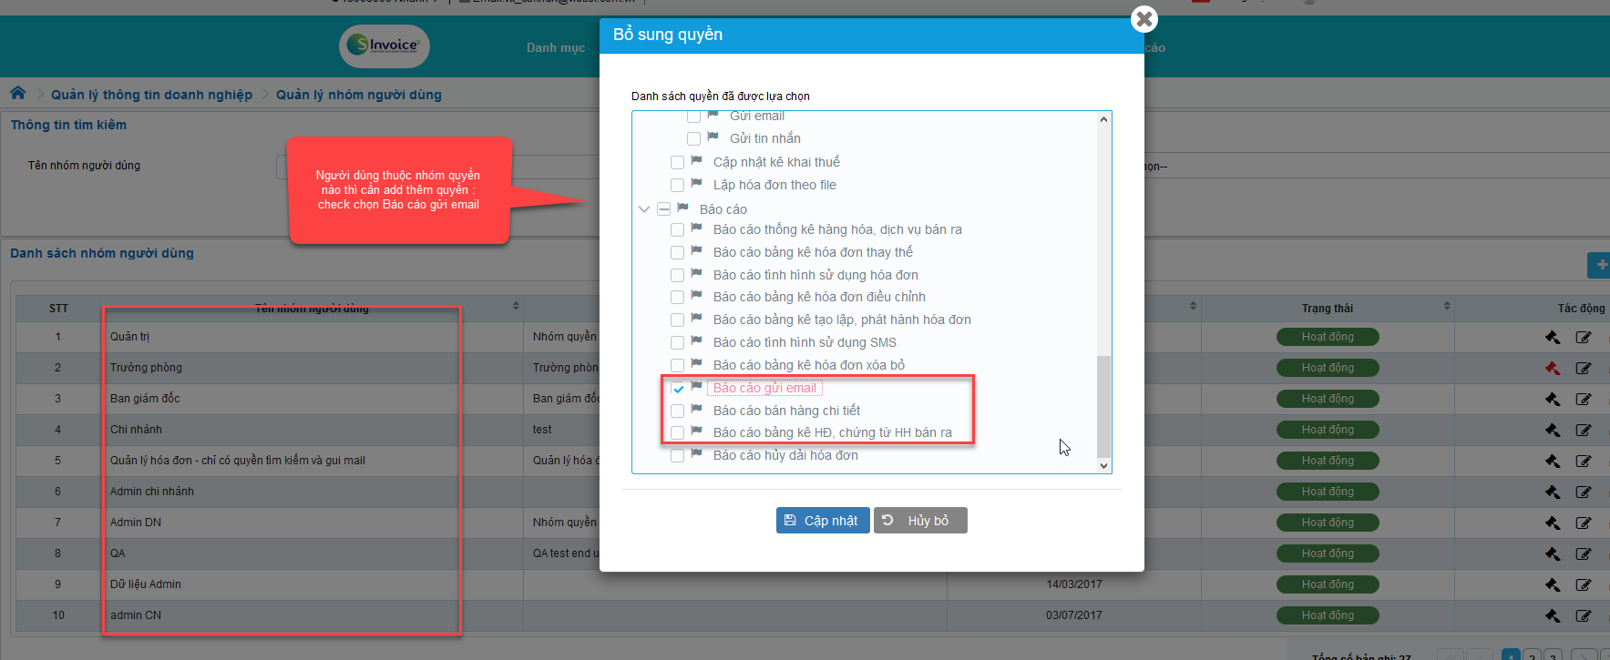Click the edit icon for Ban giám đốc row

point(1584,400)
